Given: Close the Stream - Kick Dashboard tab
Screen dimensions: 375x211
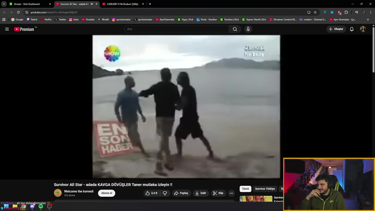Looking at the screenshot, I should [50, 4].
